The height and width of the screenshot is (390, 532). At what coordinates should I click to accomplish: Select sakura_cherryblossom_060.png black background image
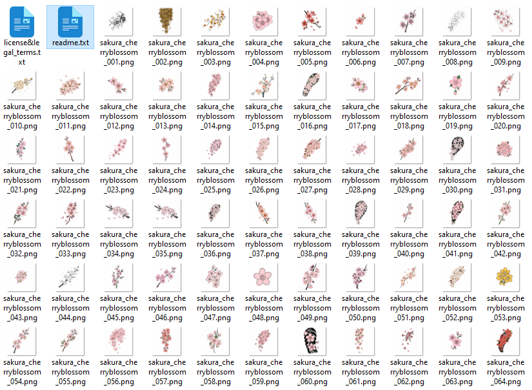click(312, 342)
